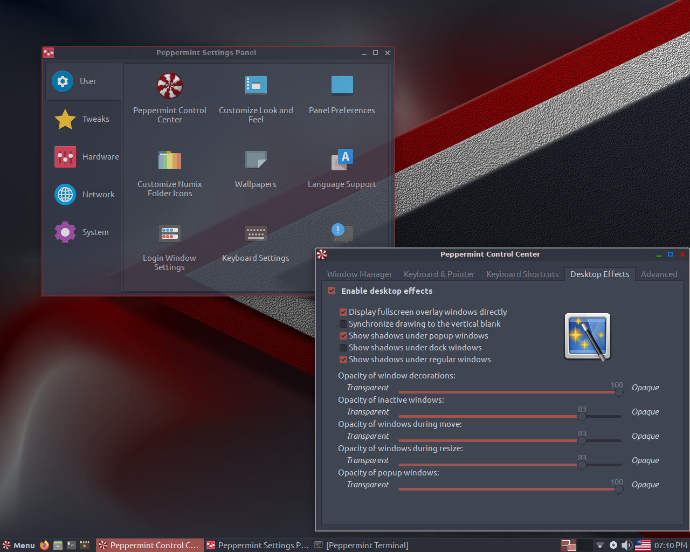This screenshot has height=552, width=690.
Task: Select User category in Settings Panel sidebar
Action: [x=84, y=81]
